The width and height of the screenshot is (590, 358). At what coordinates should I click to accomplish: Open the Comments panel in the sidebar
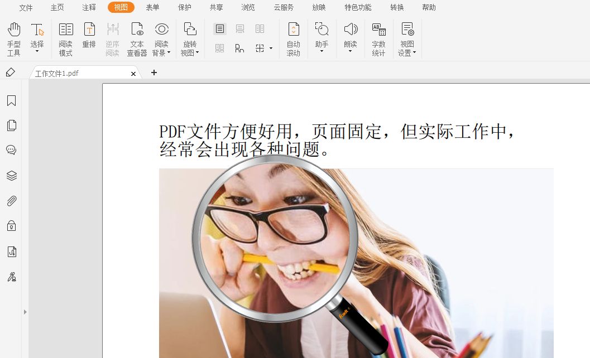pos(12,149)
